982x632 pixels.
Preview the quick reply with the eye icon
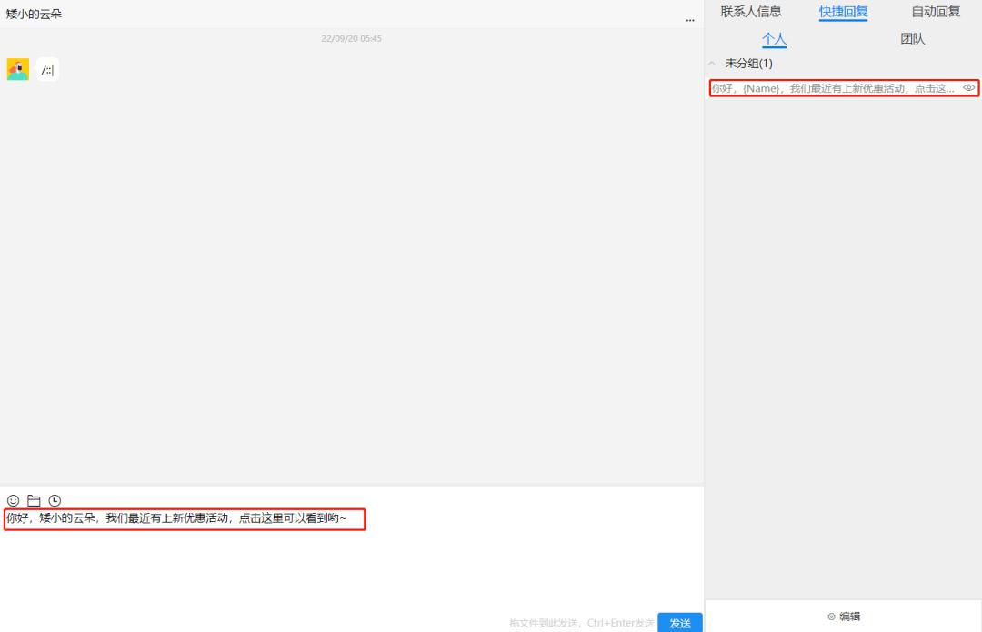point(969,88)
